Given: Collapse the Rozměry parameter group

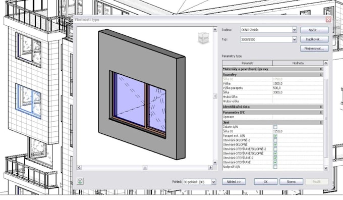Looking at the screenshot, I should 321,75.
